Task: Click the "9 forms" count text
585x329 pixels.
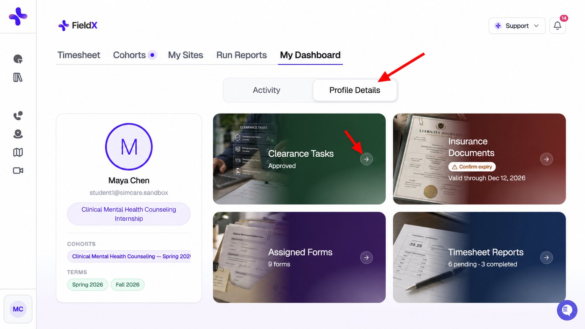Action: tap(279, 264)
